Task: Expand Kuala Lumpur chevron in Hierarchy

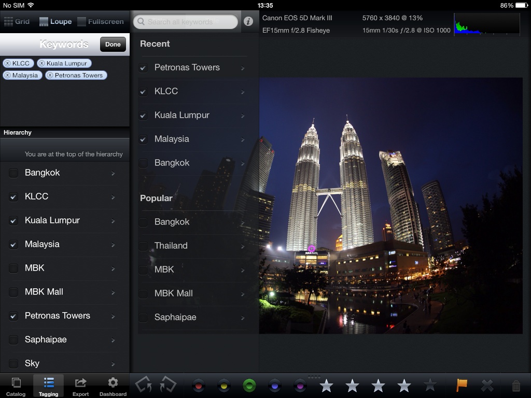Action: point(113,221)
